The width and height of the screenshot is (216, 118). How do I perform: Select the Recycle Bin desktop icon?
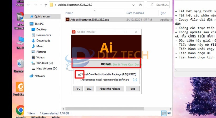[x=20, y=65]
